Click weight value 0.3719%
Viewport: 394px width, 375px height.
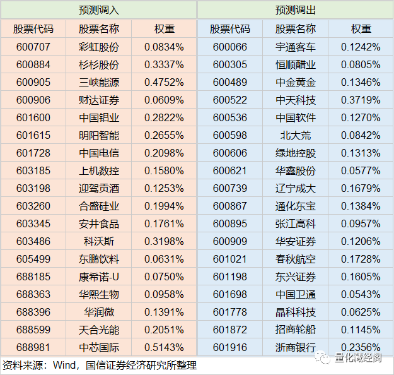tap(361, 100)
